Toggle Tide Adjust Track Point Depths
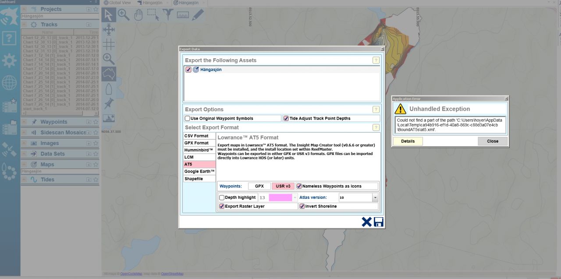This screenshot has height=279, width=561. point(286,118)
